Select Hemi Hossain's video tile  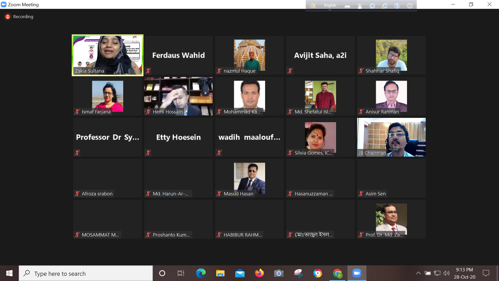click(179, 96)
